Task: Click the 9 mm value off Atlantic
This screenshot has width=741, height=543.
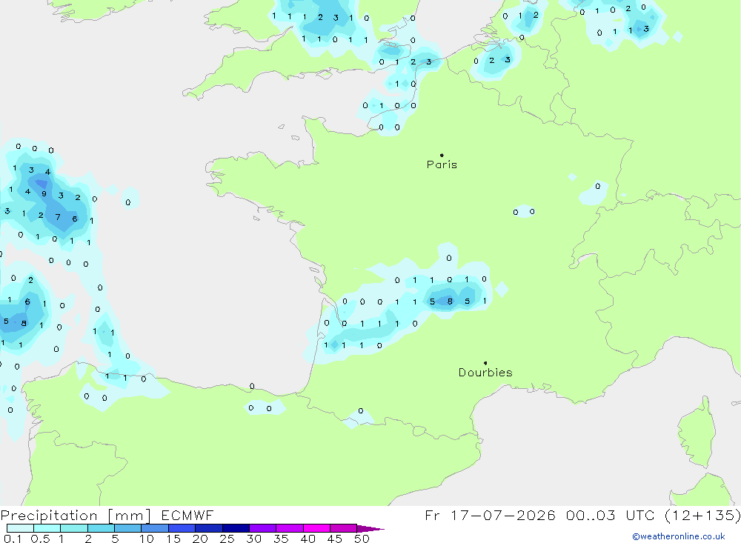Action: pyautogui.click(x=44, y=193)
